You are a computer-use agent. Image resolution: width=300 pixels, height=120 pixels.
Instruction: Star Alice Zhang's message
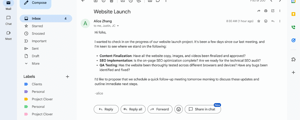click(x=259, y=21)
